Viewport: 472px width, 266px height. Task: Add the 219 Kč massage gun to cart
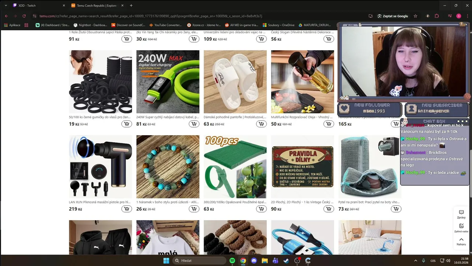coord(127,209)
